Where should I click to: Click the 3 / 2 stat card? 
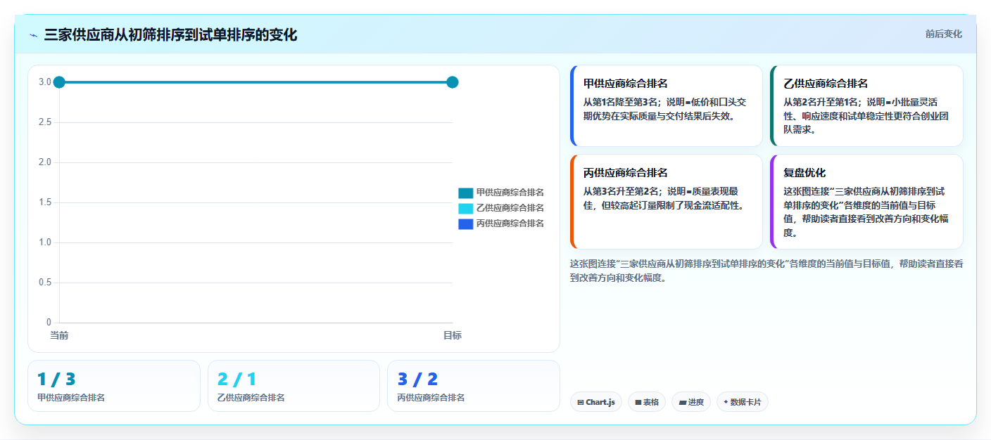click(x=474, y=386)
